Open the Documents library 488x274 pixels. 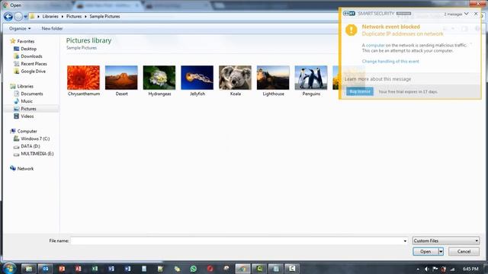coord(28,94)
